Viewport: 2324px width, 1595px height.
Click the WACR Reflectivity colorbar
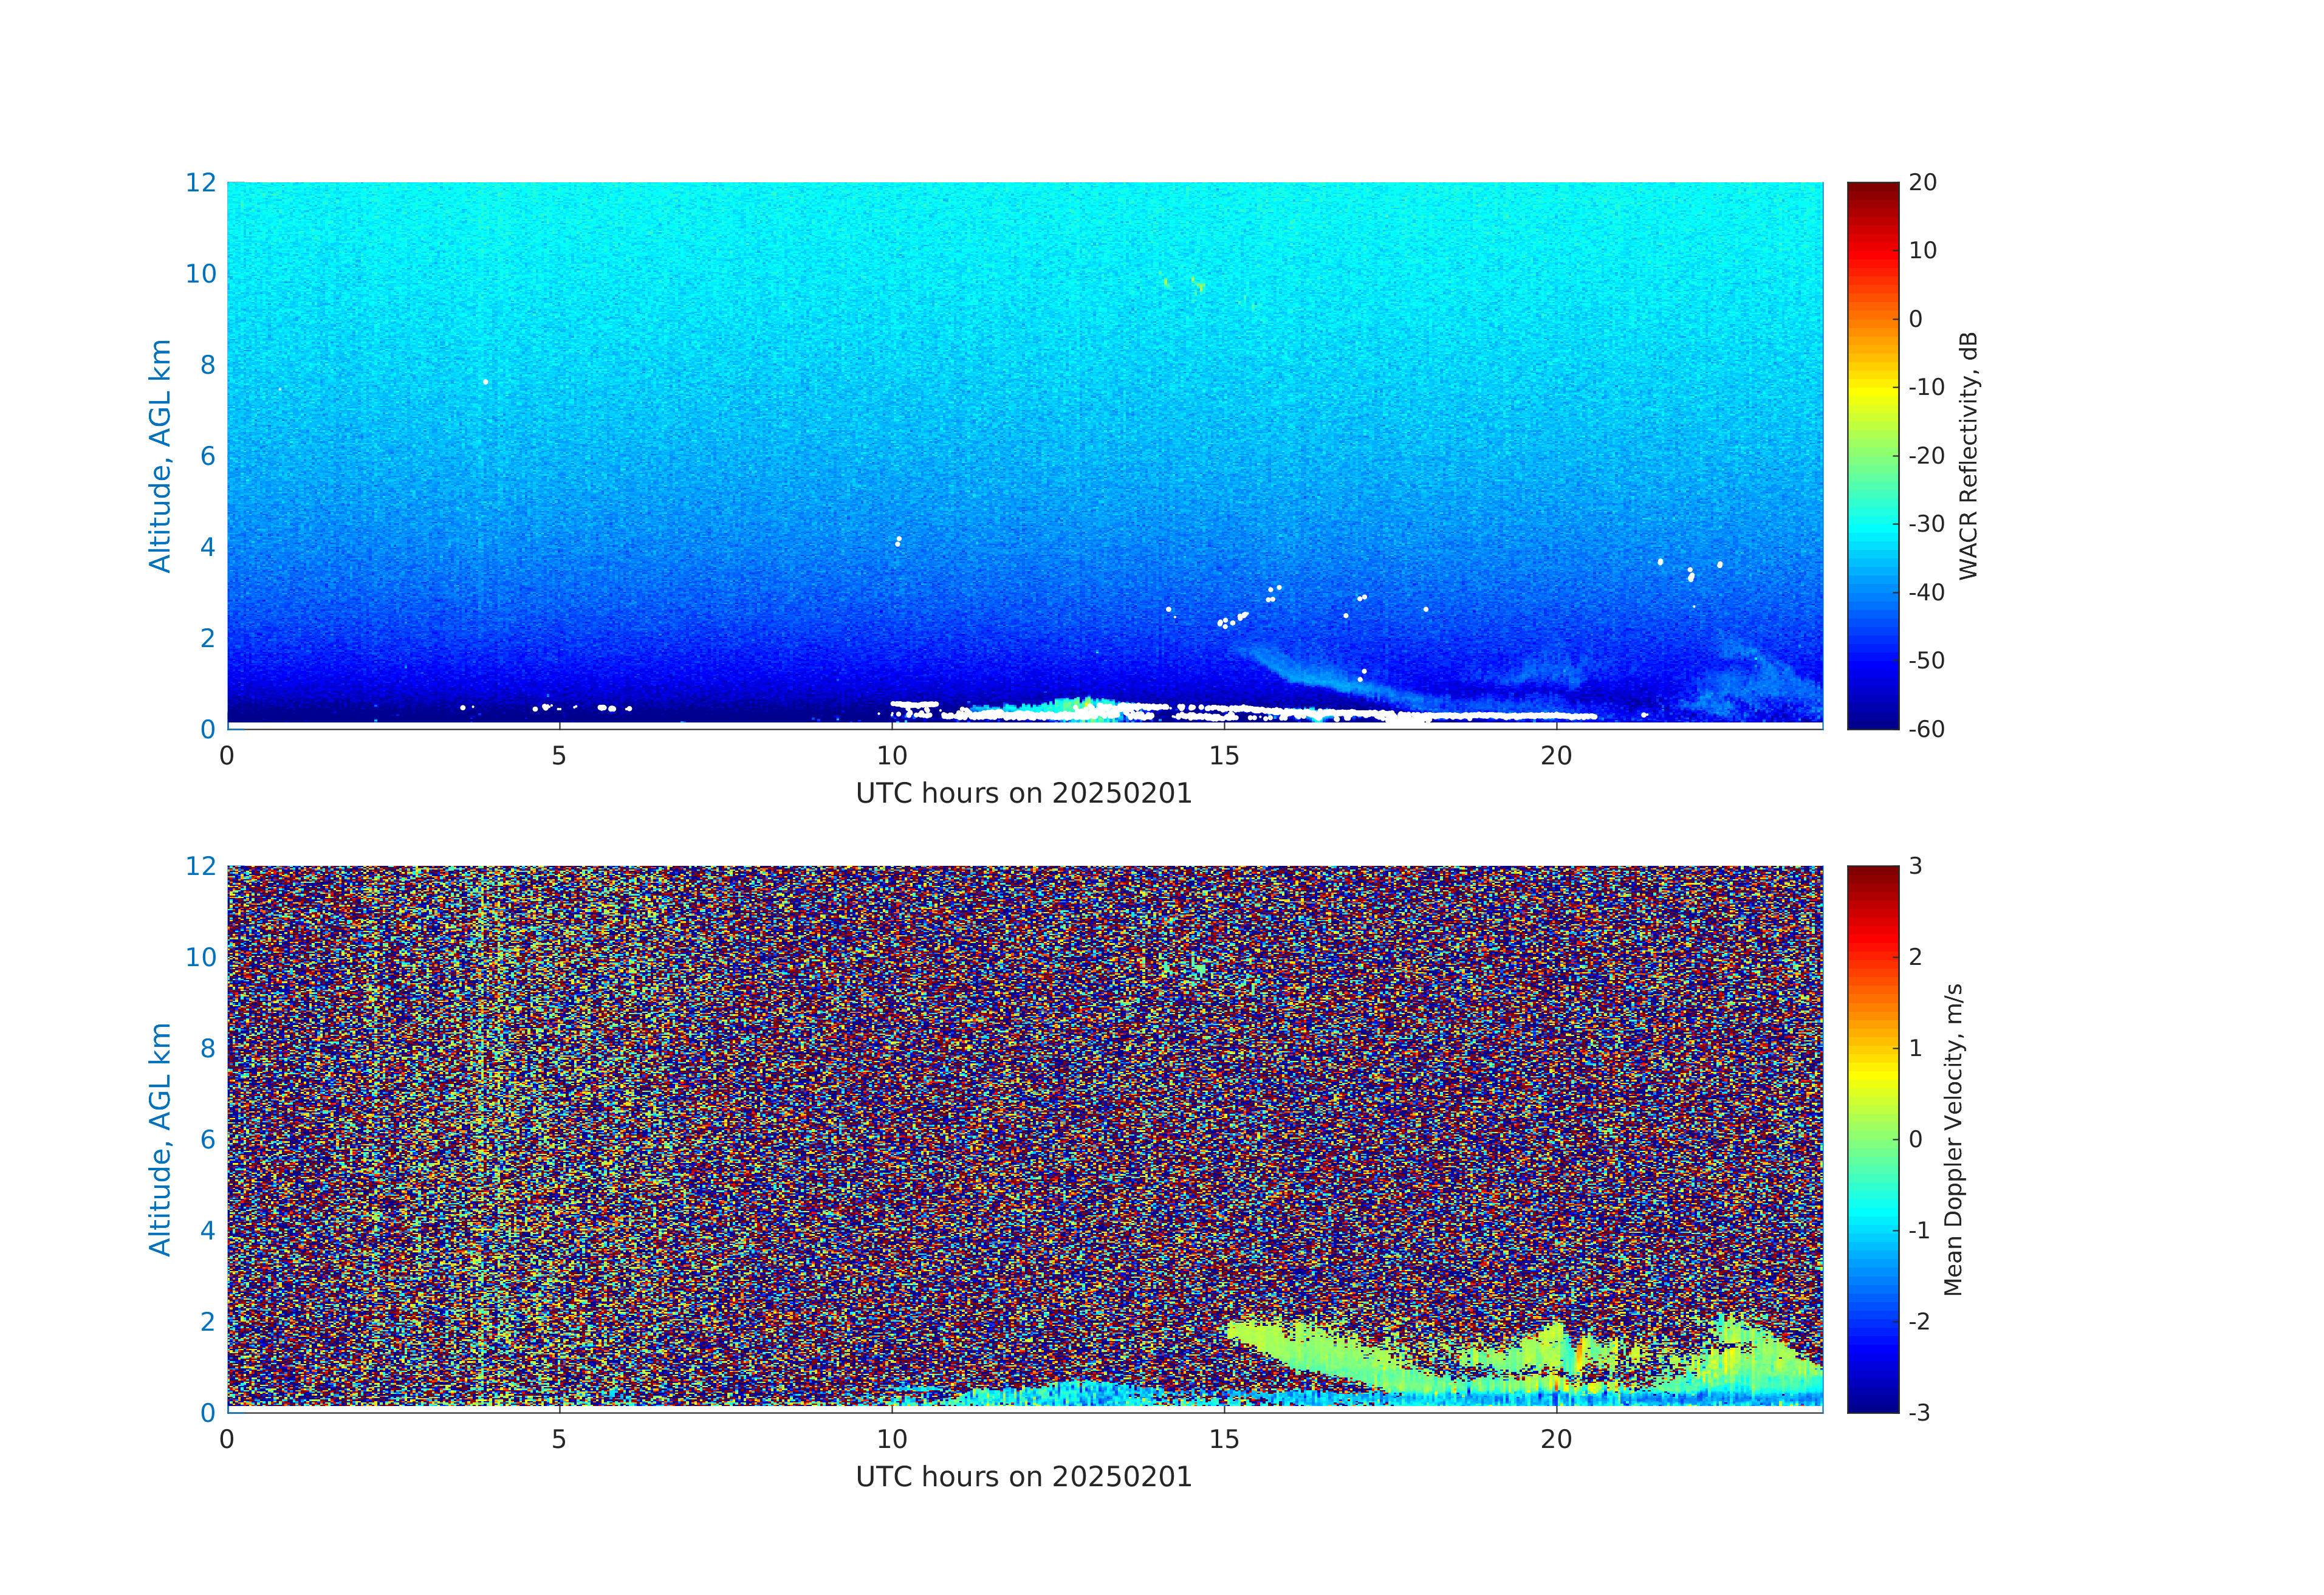tap(1872, 455)
